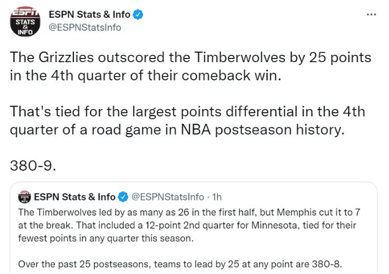The image size is (389, 274).
Task: Click the paragraph about largest points differential
Action: point(187,121)
